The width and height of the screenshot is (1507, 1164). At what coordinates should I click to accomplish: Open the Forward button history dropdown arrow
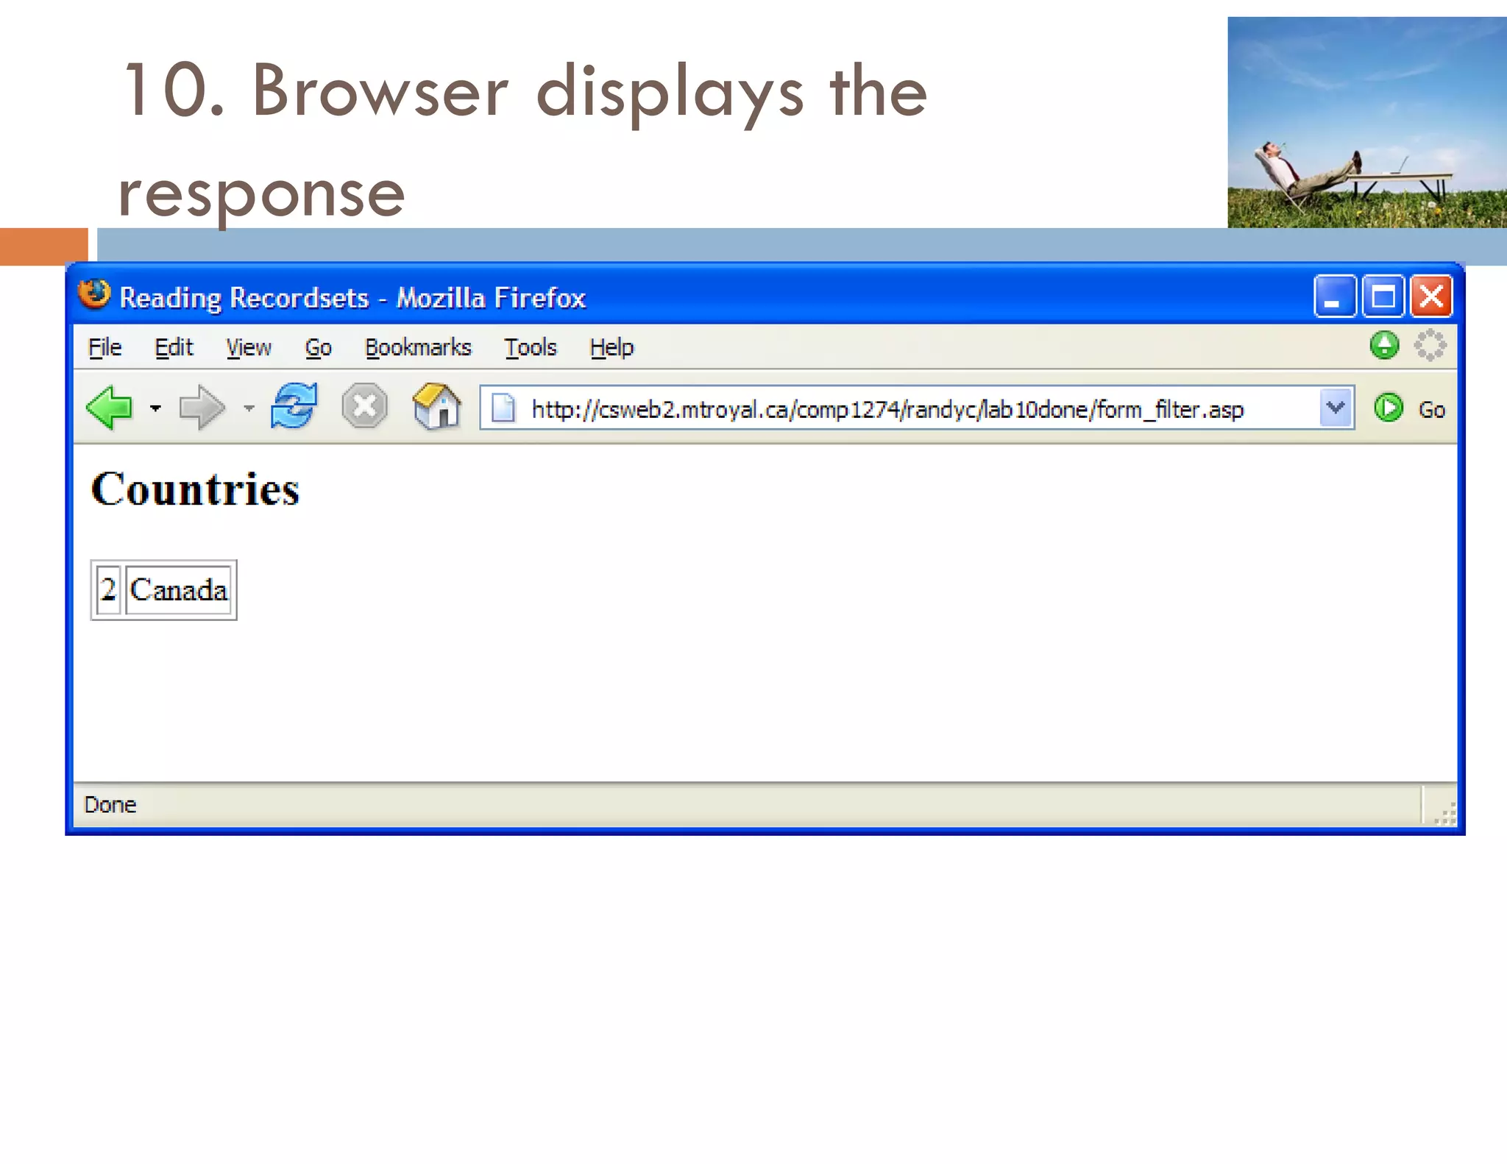pyautogui.click(x=249, y=408)
